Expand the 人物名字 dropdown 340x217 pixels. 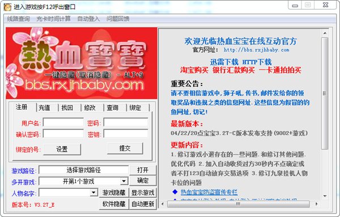click(93, 192)
